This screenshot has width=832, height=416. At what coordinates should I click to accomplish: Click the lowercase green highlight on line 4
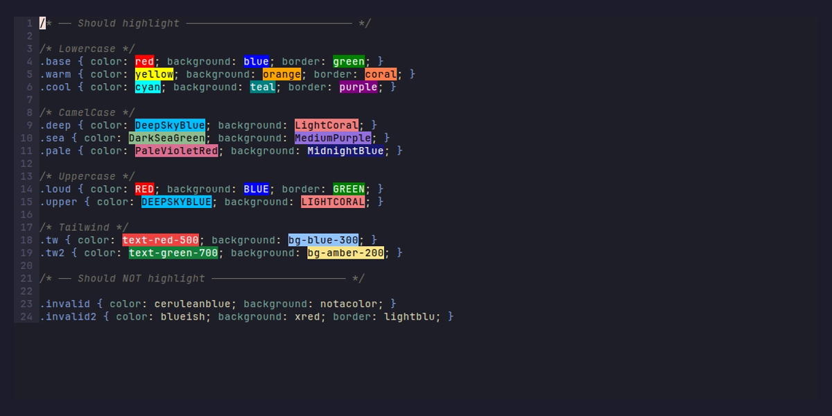coord(349,62)
